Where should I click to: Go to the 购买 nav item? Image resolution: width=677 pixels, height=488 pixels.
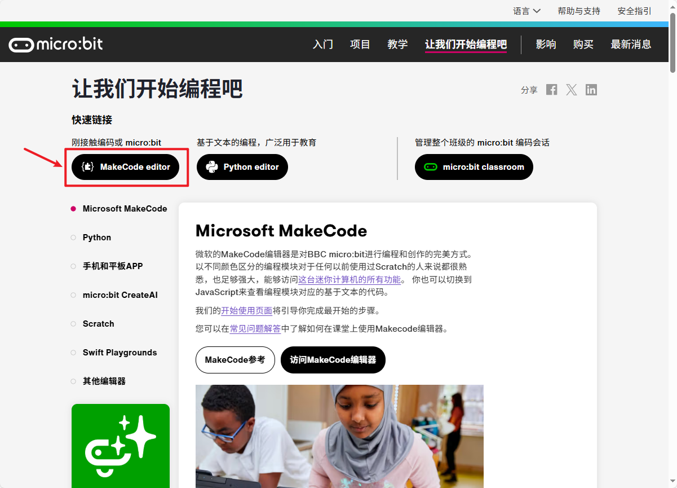tap(583, 45)
